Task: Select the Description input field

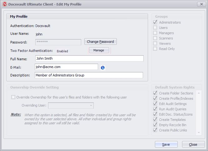Action: (89, 75)
